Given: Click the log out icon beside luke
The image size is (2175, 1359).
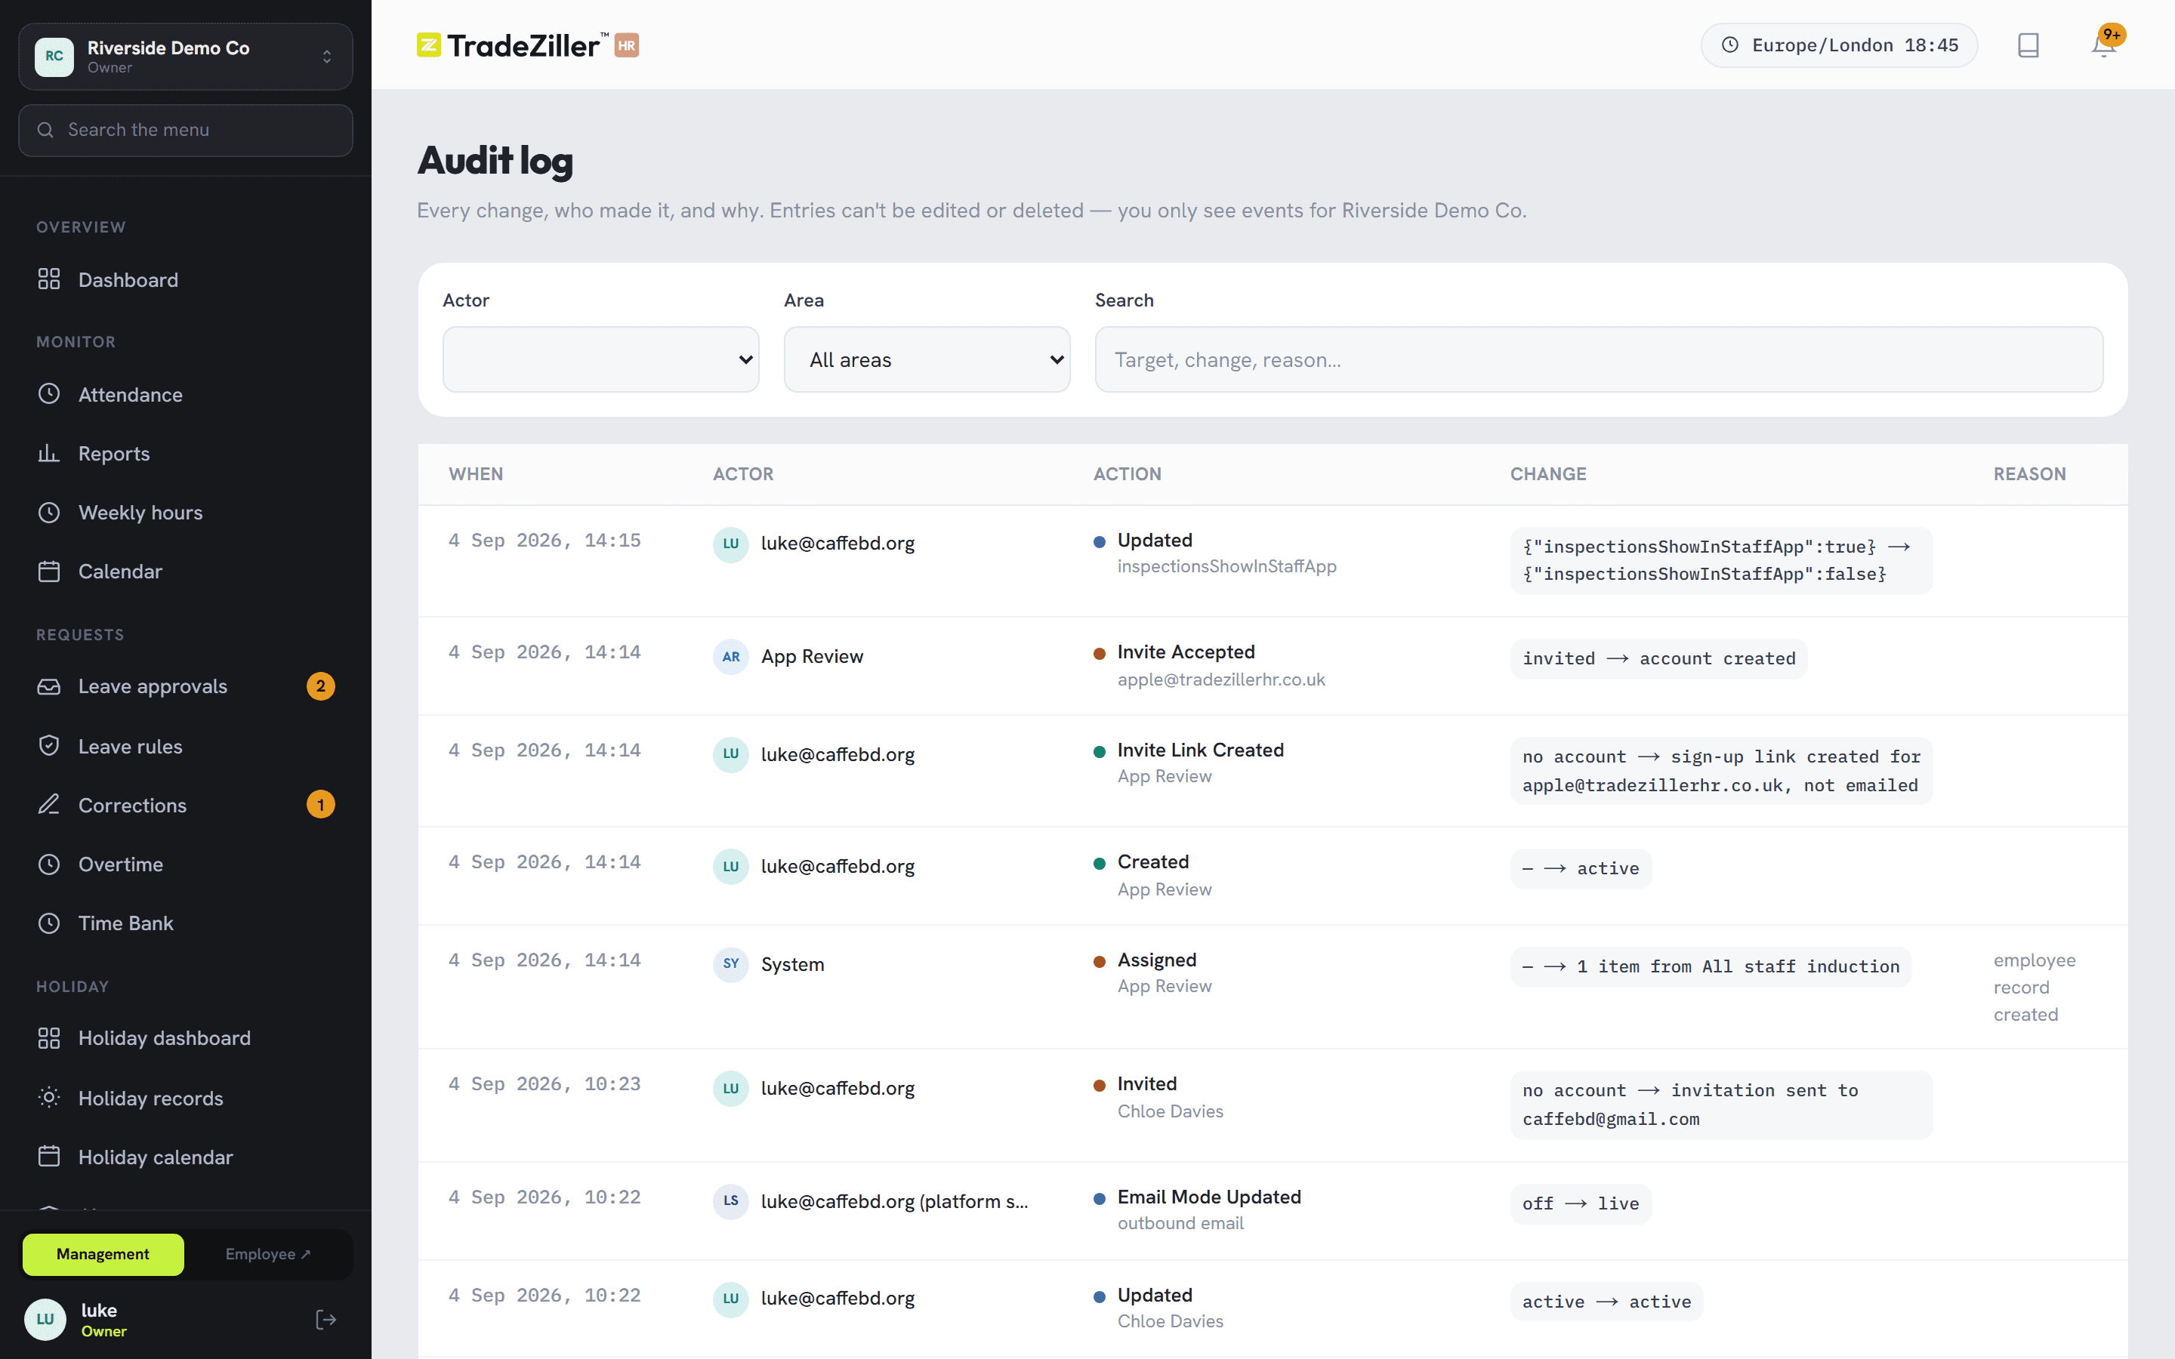Looking at the screenshot, I should pyautogui.click(x=326, y=1320).
